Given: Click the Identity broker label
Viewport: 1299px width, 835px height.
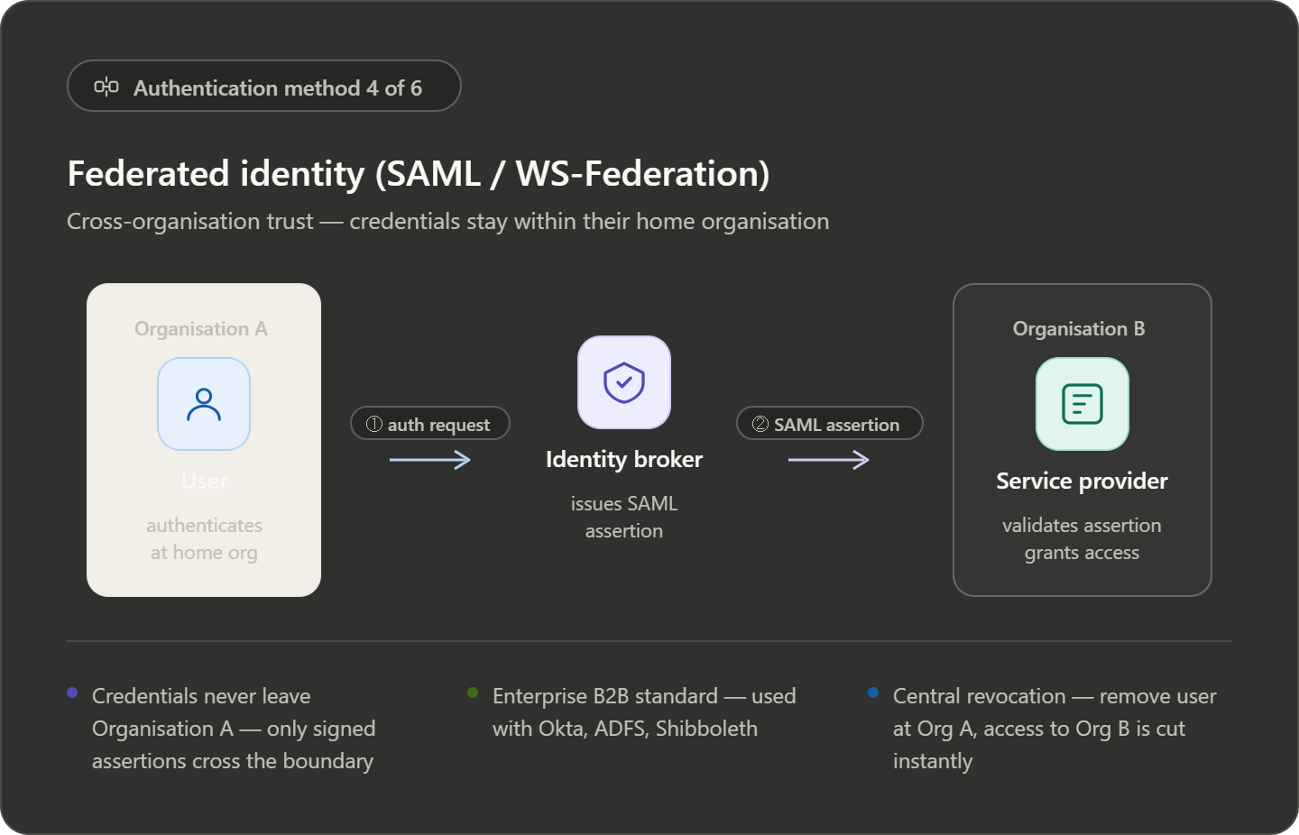Looking at the screenshot, I should (624, 460).
